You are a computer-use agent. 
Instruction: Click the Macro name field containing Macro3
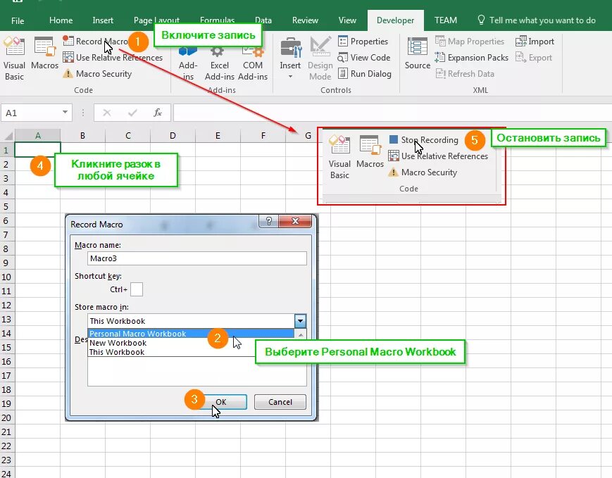[x=197, y=258]
